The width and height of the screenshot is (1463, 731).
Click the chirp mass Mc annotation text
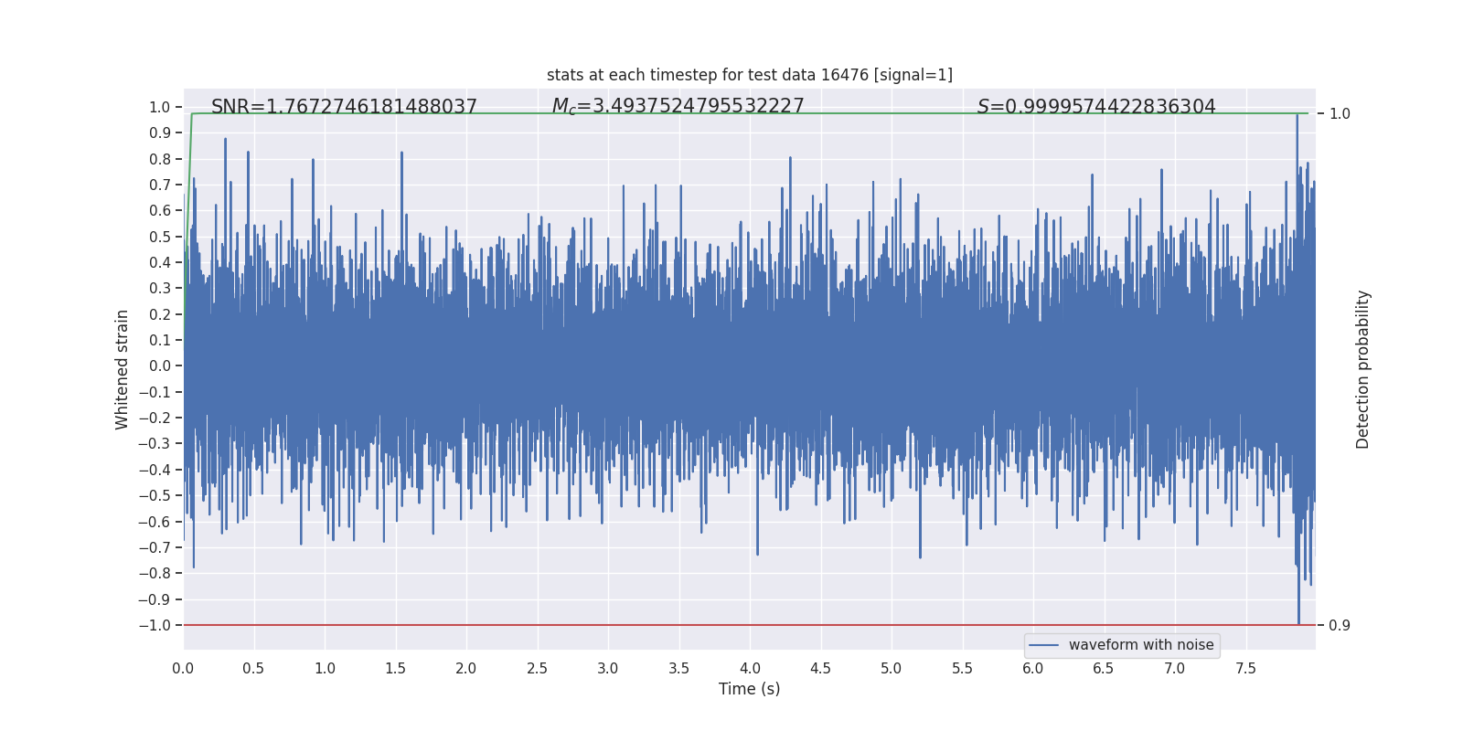[x=678, y=106]
